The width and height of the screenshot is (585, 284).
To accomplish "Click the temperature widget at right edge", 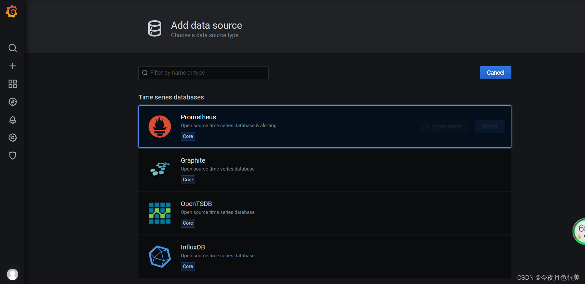I will click(x=579, y=232).
